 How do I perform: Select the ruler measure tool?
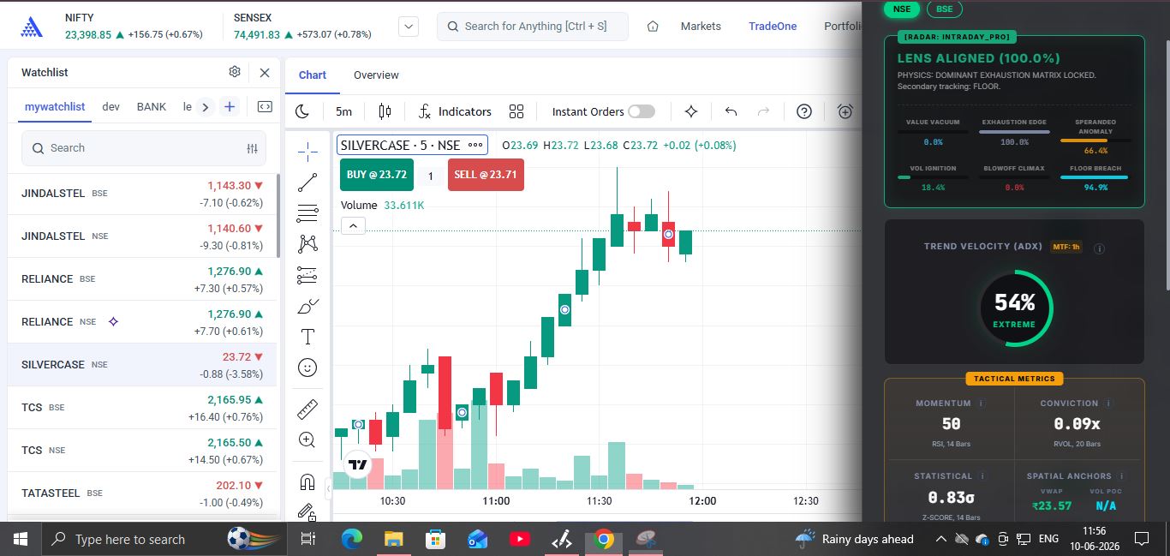coord(307,410)
